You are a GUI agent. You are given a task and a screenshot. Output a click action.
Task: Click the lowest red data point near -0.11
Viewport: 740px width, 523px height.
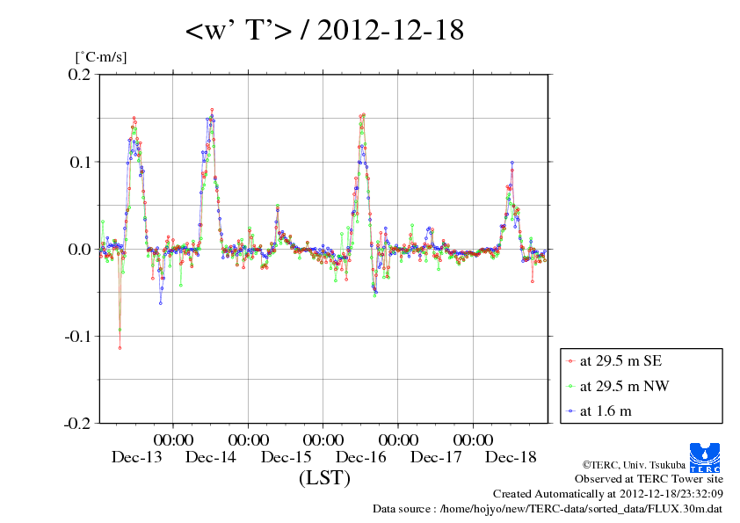pos(120,348)
